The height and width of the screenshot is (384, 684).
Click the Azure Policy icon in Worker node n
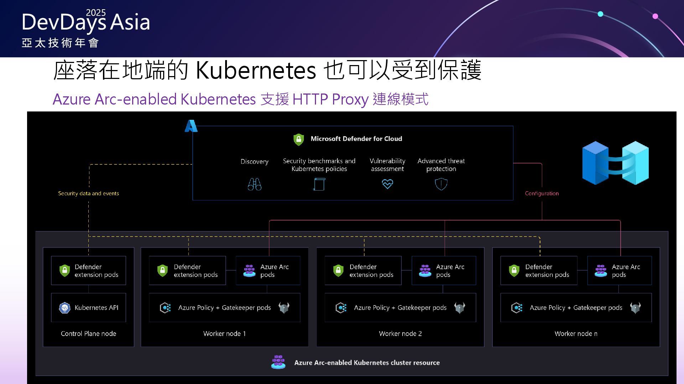517,308
